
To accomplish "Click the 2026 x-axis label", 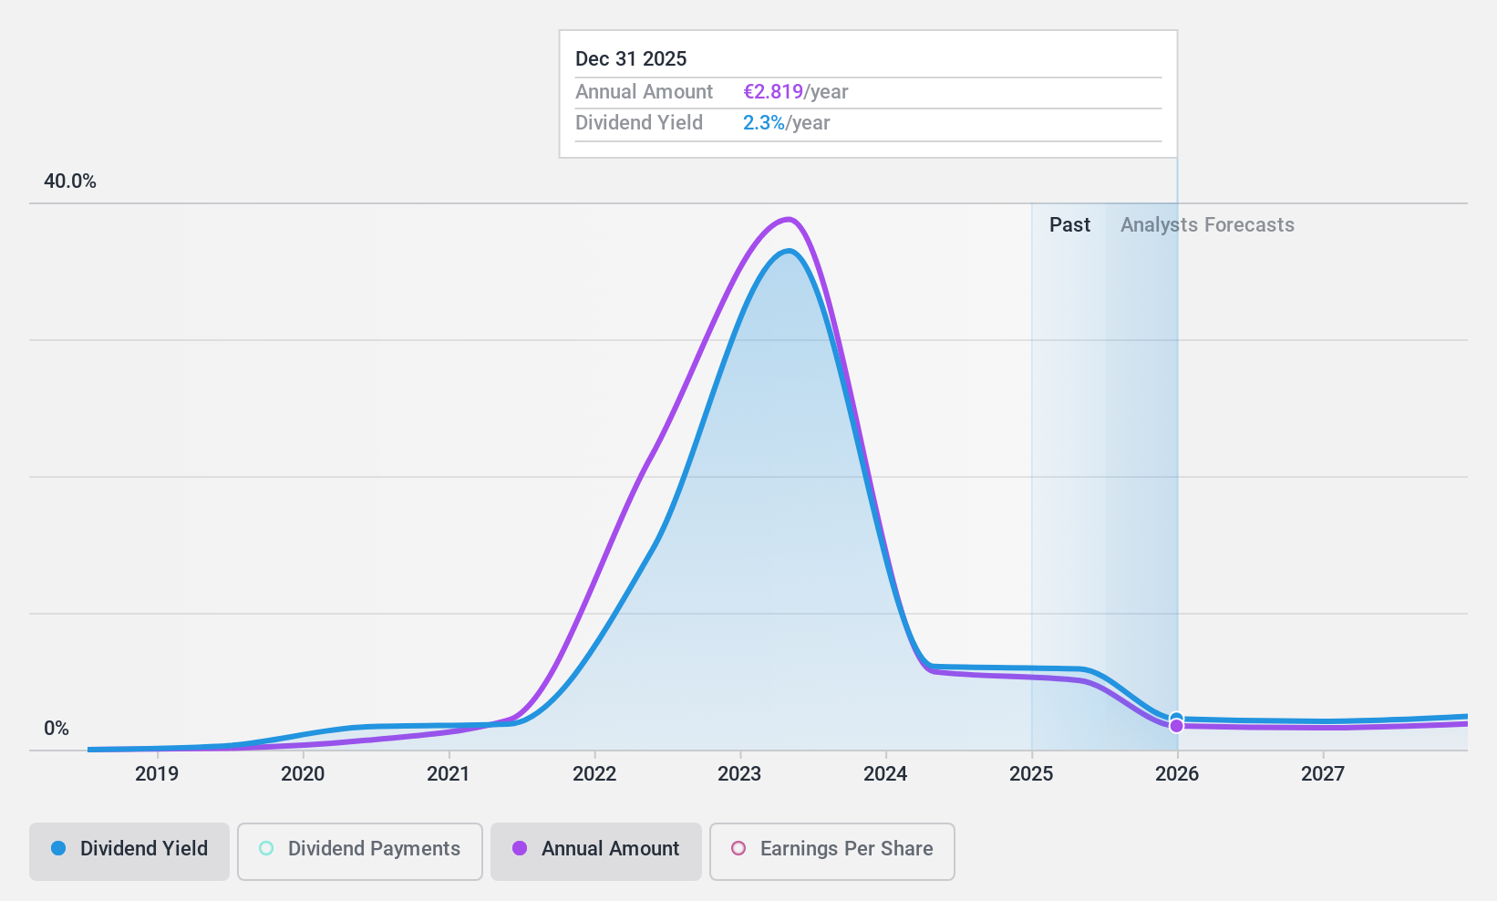I will pyautogui.click(x=1177, y=774).
